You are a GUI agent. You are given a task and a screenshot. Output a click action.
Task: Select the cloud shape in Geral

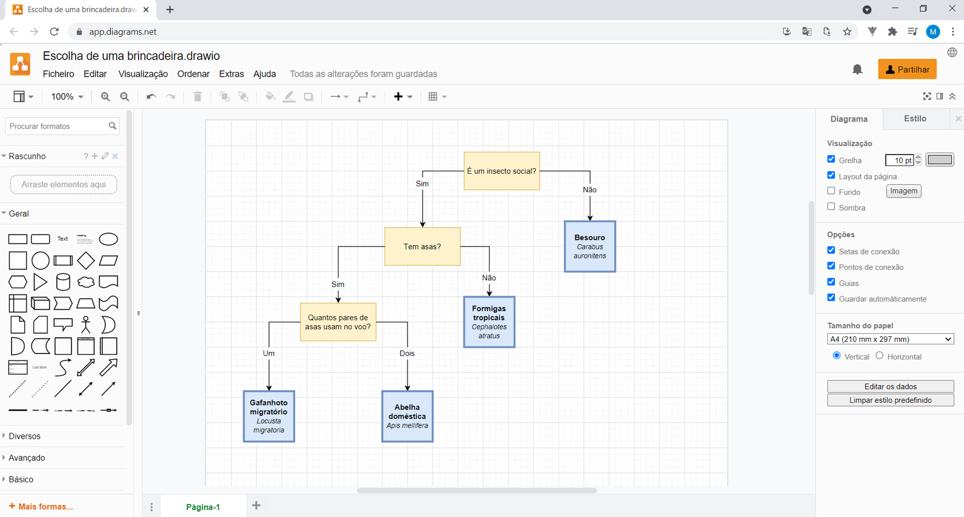tap(86, 282)
